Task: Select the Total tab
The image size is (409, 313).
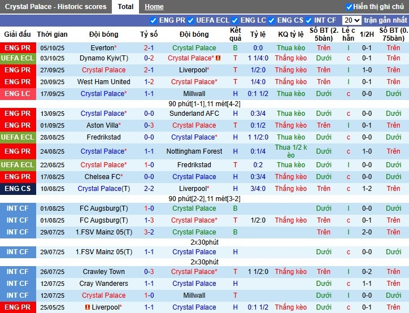Action: [x=125, y=7]
